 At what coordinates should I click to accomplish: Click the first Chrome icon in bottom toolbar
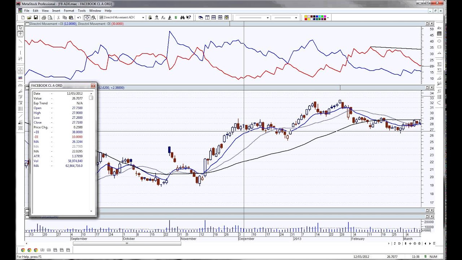click(23, 250)
